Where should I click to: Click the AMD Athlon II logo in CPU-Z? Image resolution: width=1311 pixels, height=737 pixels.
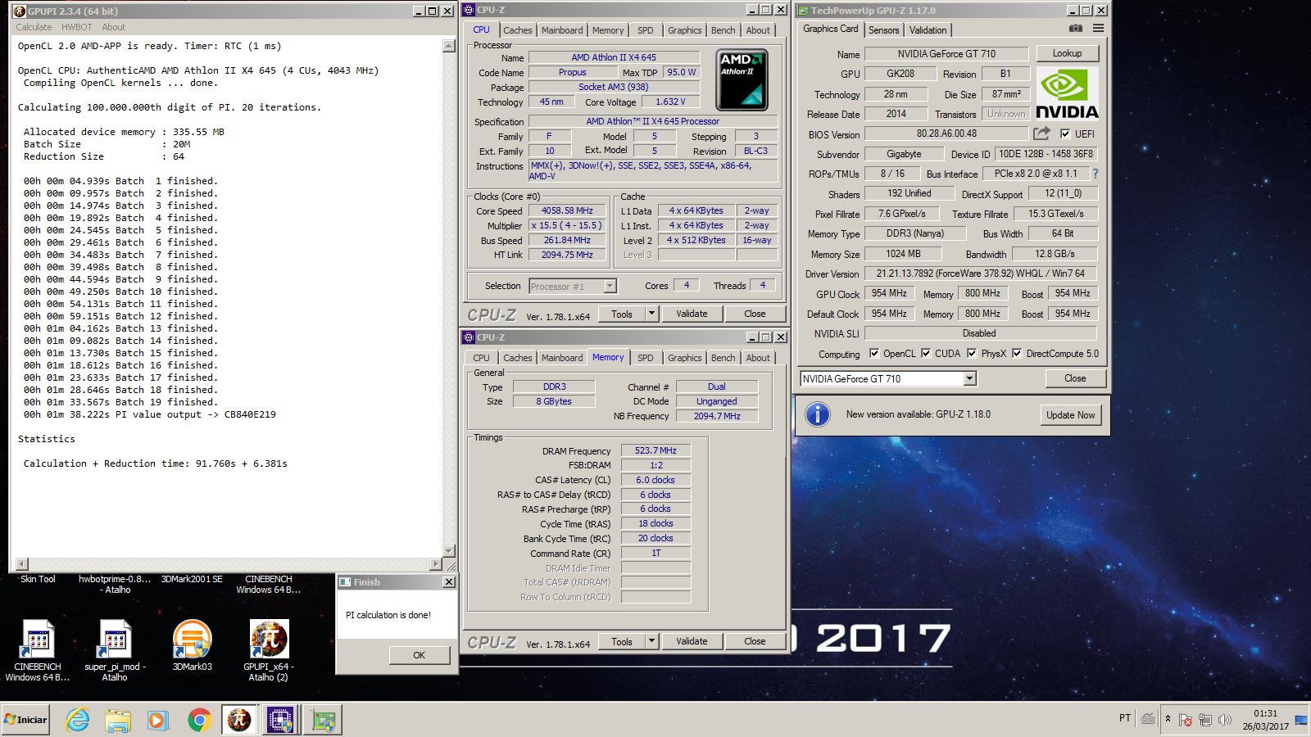pyautogui.click(x=742, y=80)
